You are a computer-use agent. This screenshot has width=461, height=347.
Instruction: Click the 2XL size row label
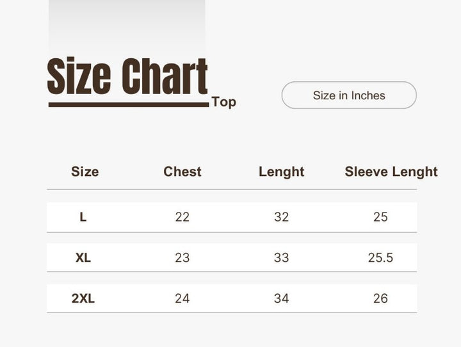83,298
